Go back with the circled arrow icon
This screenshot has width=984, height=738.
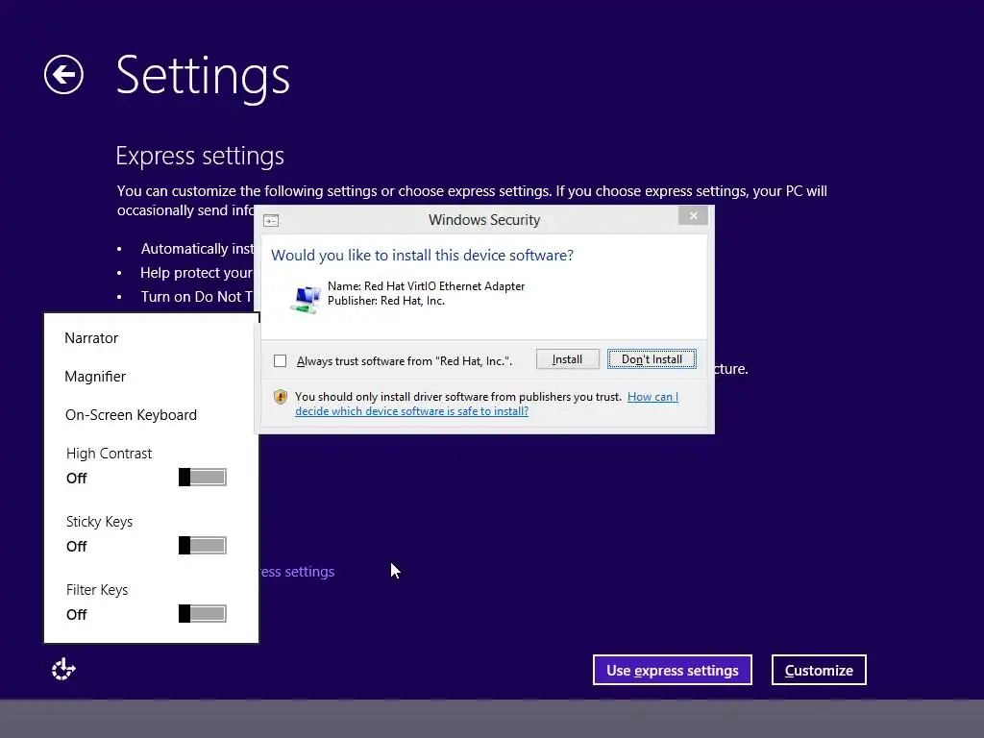(63, 75)
